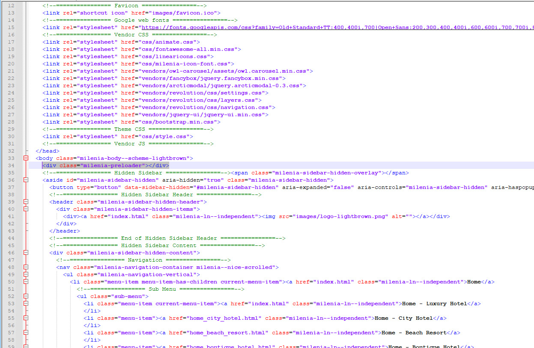Click line number 44 in the gutter
Viewport: 534px width, 348px height.
(x=11, y=238)
